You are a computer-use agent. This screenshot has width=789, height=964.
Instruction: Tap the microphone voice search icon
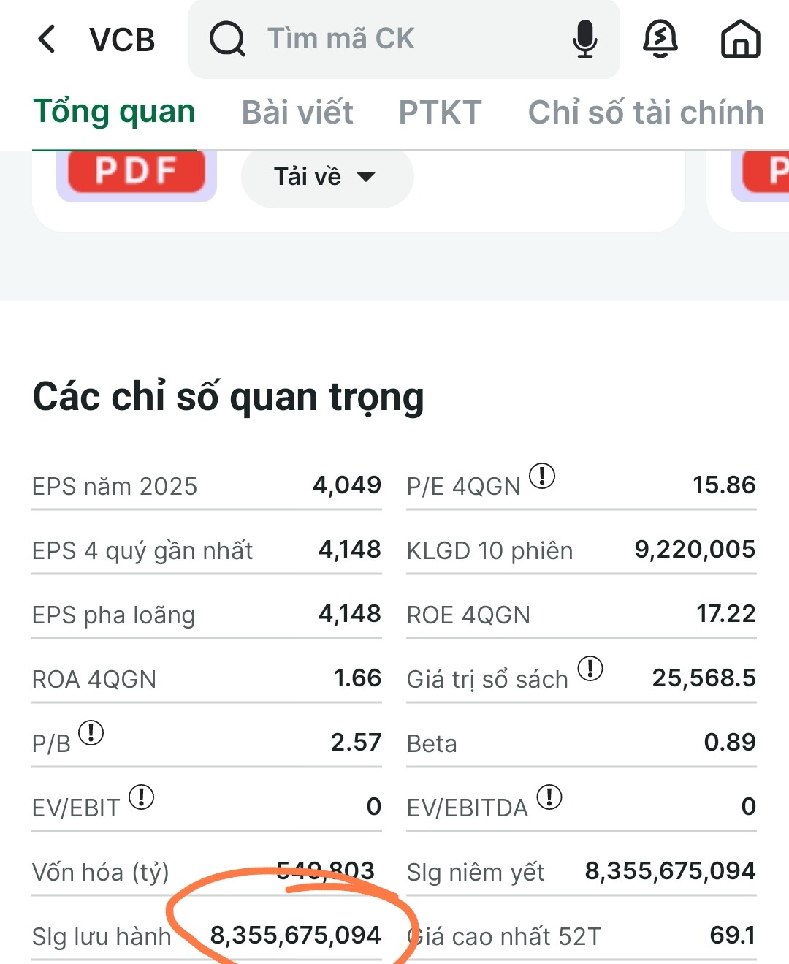584,39
